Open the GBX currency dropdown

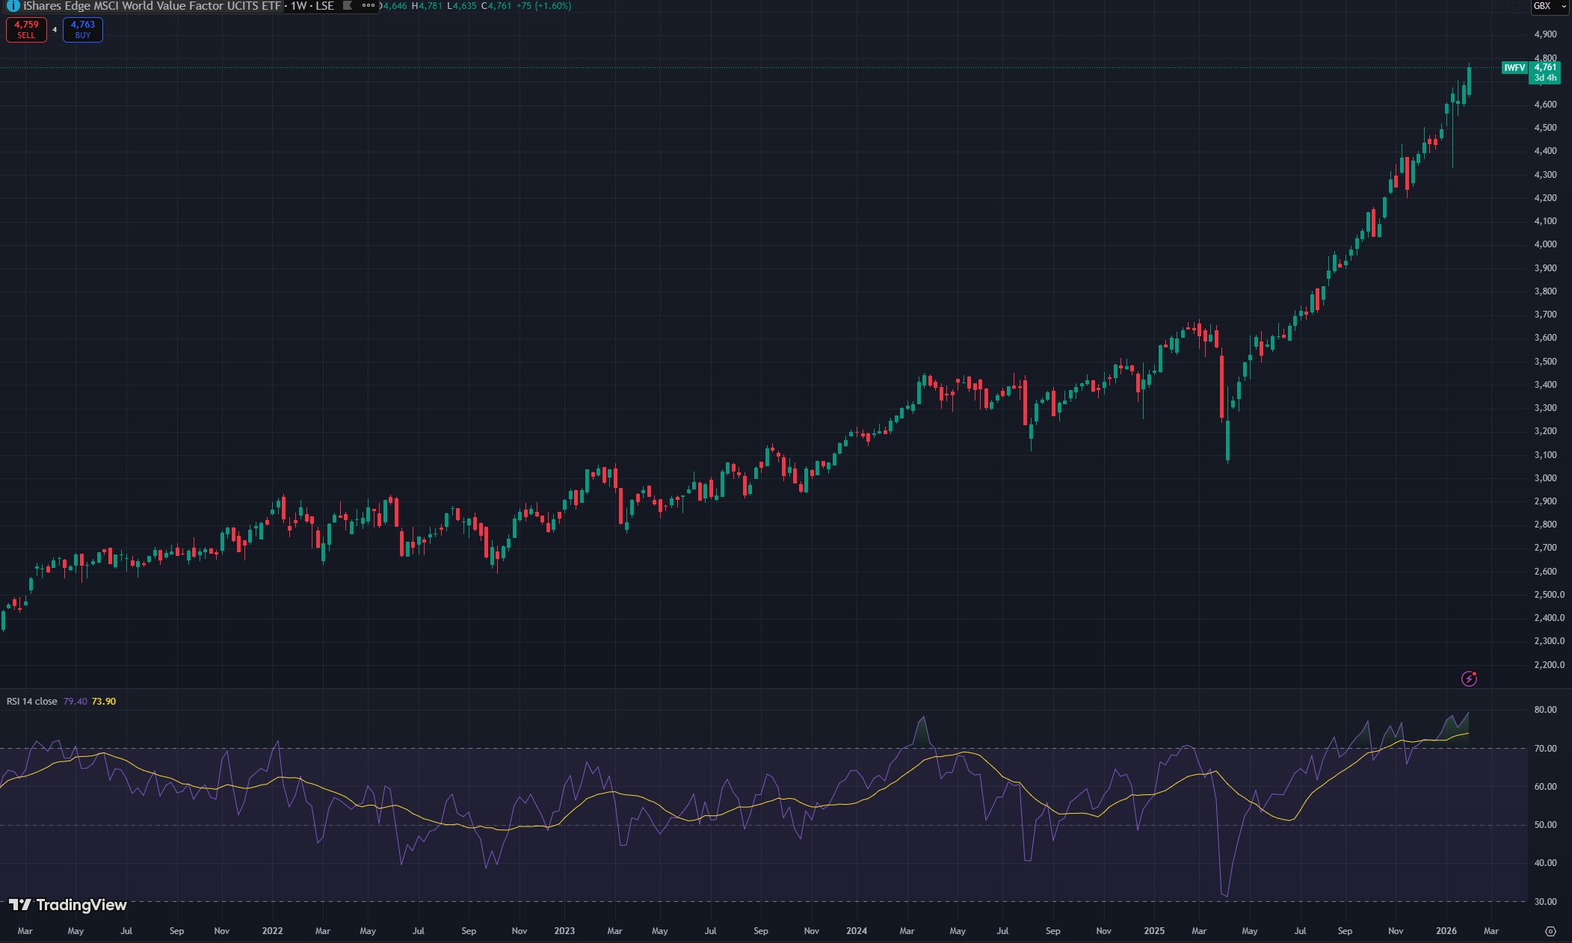pyautogui.click(x=1549, y=6)
